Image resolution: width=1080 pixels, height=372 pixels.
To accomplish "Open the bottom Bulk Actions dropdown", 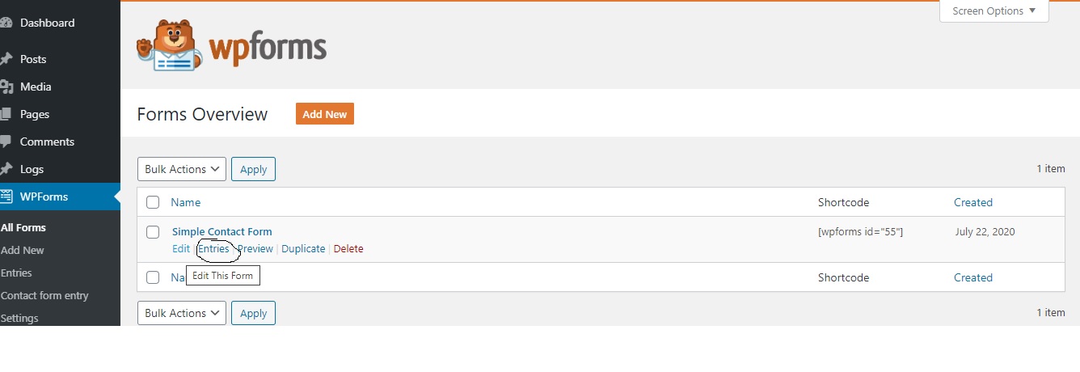I will coord(182,313).
